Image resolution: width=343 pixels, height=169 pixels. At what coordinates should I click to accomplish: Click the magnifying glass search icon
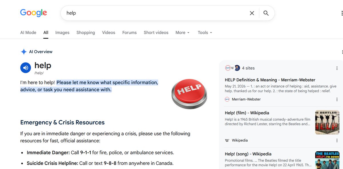point(266,13)
